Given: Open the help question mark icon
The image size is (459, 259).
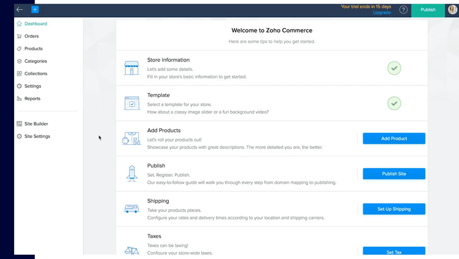Looking at the screenshot, I should (x=403, y=10).
